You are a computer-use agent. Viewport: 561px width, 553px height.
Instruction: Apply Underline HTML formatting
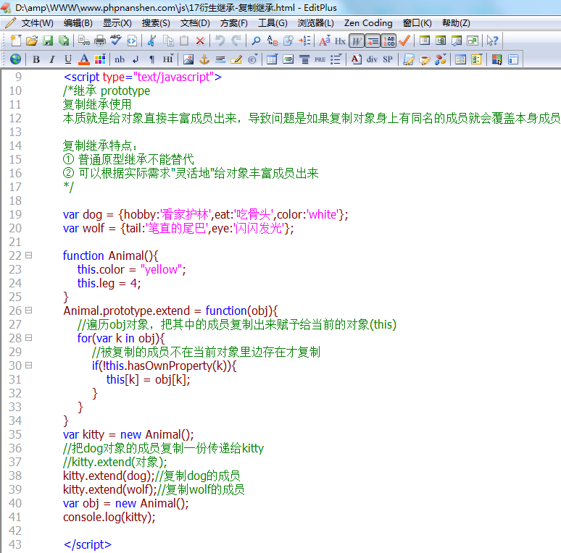[68, 59]
